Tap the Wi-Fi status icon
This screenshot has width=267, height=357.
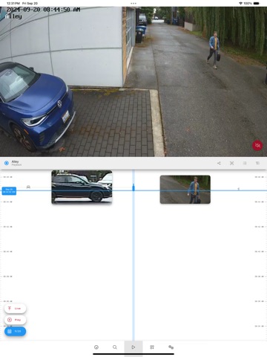pos(240,4)
